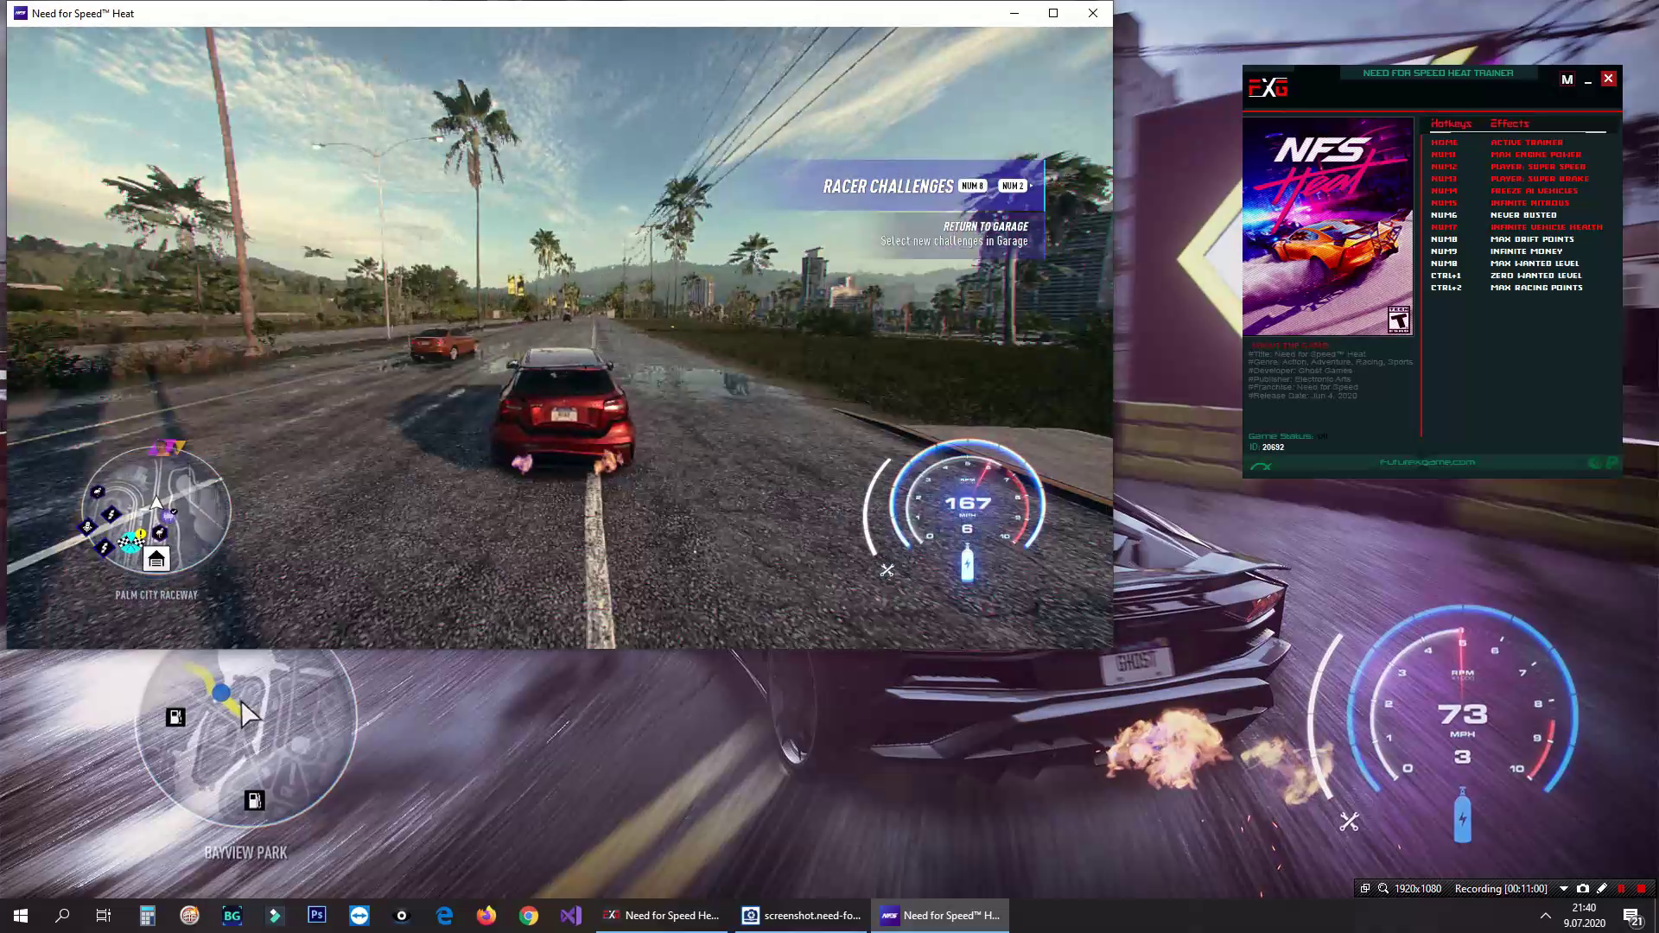Click the nitrous bottle icon in game HUD

point(967,563)
